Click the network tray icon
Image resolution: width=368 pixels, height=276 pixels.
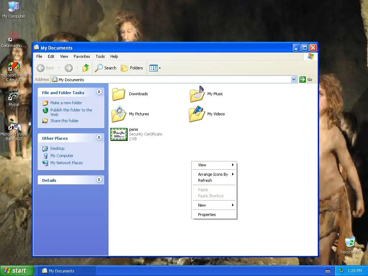click(341, 271)
